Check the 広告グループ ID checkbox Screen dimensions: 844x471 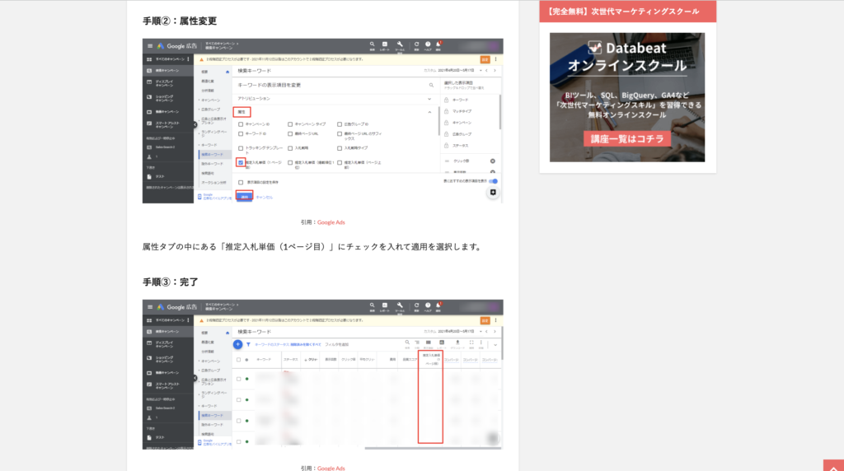point(340,124)
